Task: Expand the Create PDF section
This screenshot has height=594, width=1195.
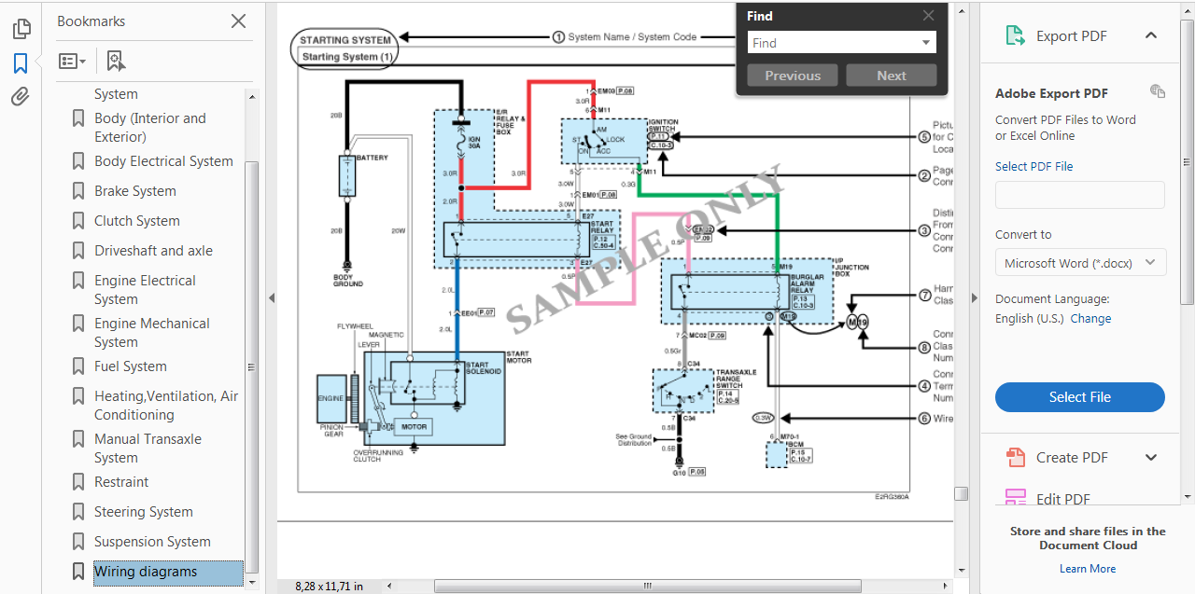Action: tap(1151, 458)
